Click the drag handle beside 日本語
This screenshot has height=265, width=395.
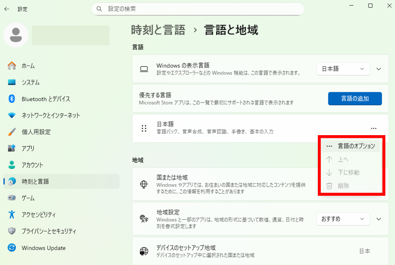tap(144, 128)
